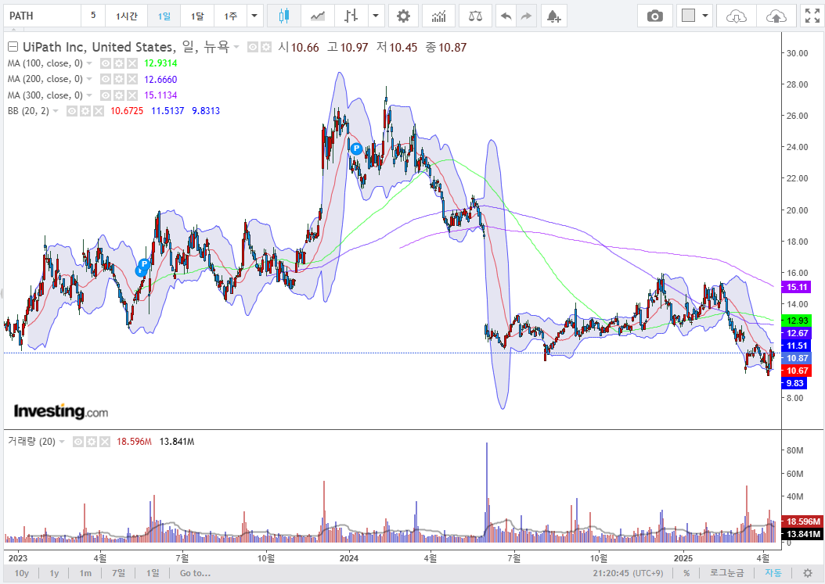
Task: Add a price alert bell
Action: pos(553,16)
